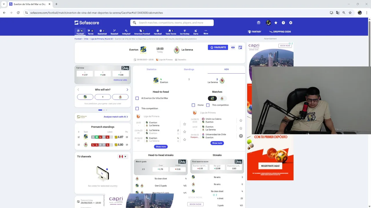
Task: Focus the search matches input field
Action: point(172,23)
